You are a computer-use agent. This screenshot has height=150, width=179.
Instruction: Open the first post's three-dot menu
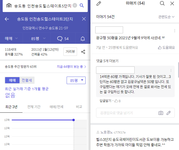pyautogui.click(x=174, y=31)
